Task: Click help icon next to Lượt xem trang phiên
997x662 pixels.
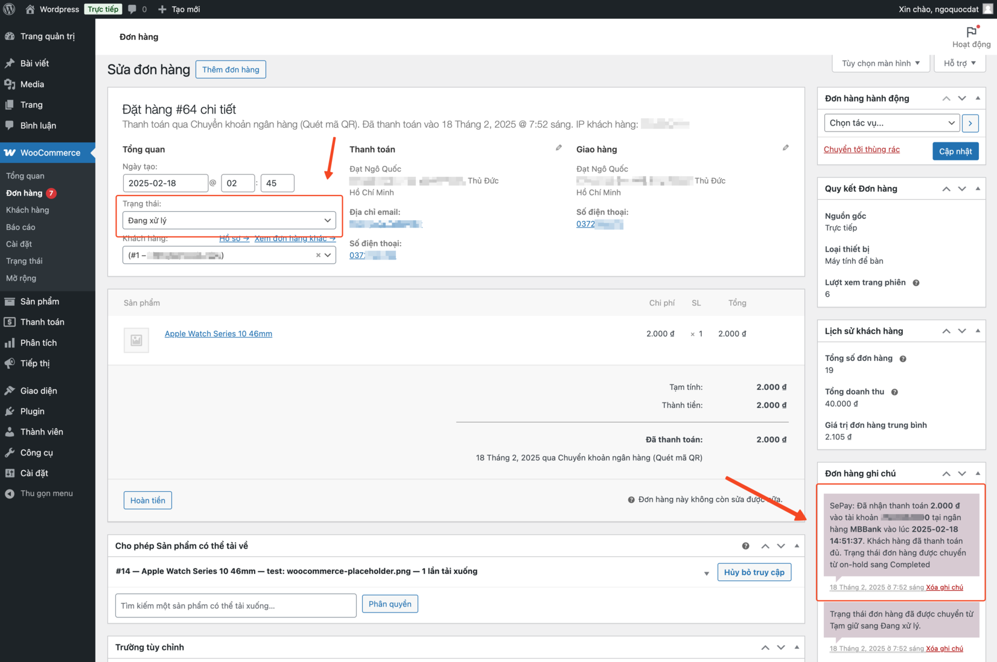Action: click(x=916, y=283)
